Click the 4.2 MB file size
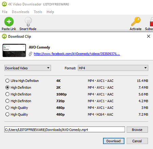The image size is (153, 149). pos(143,101)
